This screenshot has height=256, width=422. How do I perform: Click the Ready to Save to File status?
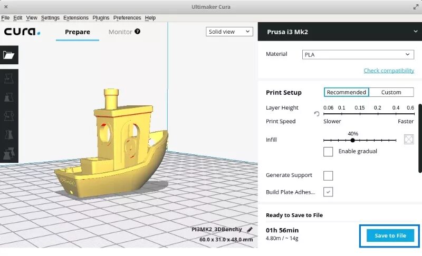tap(294, 215)
